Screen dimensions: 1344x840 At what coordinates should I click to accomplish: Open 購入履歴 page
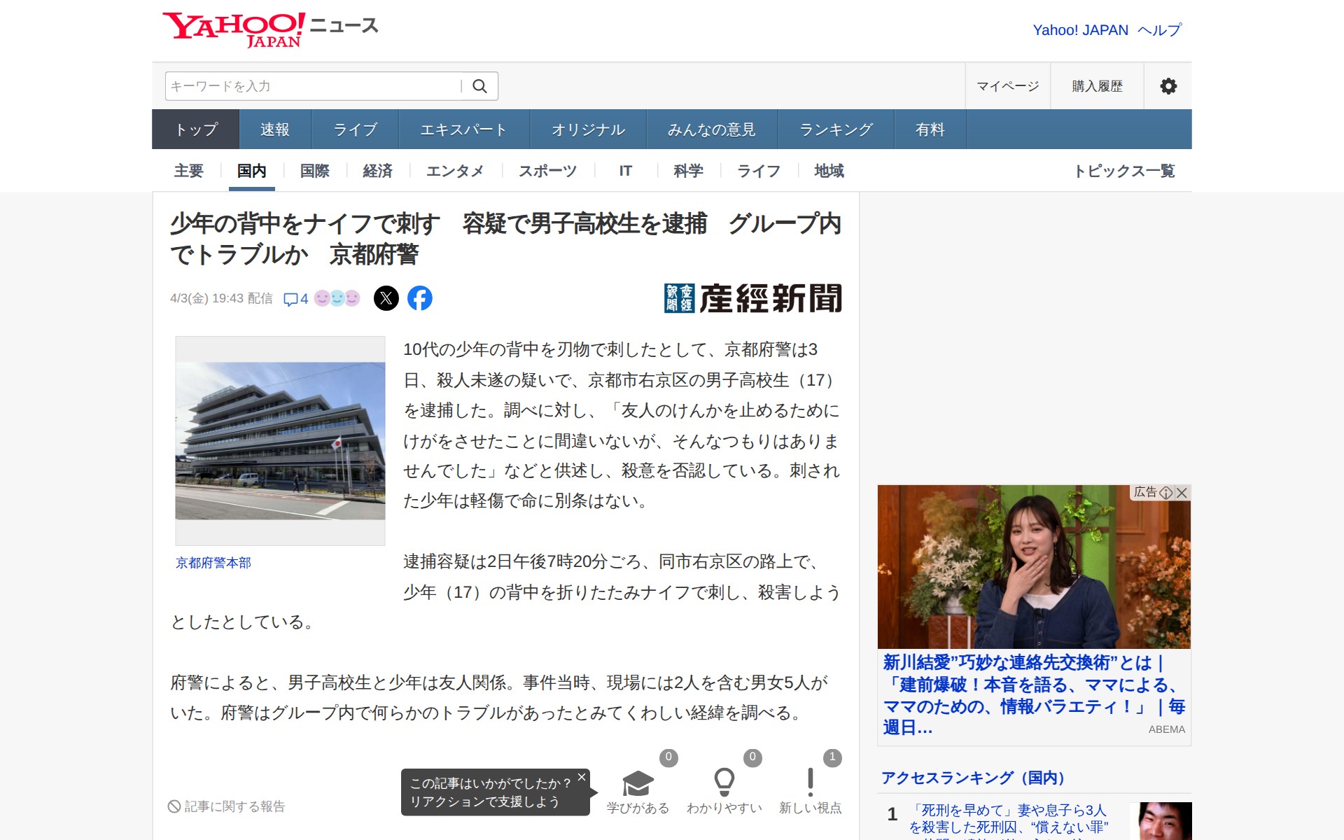[x=1097, y=86]
